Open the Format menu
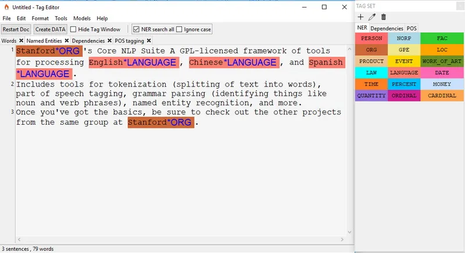 [x=40, y=19]
